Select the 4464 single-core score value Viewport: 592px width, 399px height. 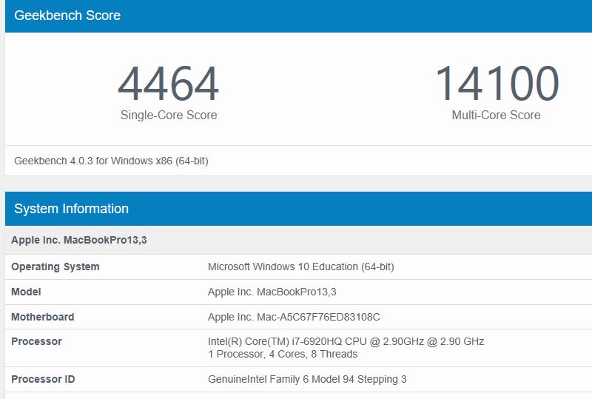(169, 84)
